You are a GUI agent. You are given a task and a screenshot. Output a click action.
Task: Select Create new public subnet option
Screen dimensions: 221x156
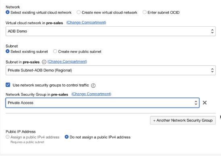pyautogui.click(x=55, y=51)
